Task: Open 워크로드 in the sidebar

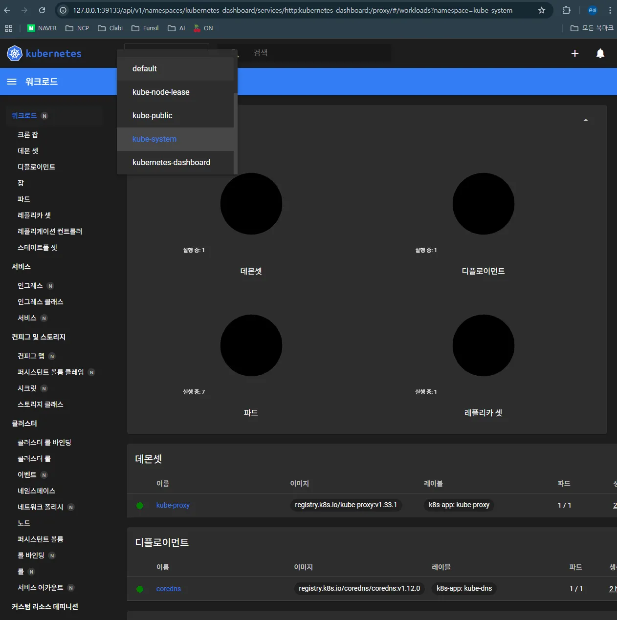Action: pos(24,116)
